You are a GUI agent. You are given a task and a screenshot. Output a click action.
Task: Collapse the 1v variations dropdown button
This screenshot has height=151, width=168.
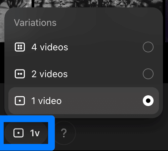coord(26,133)
